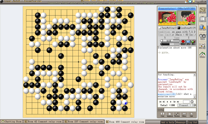Screen dimensions: 208x124
Task: Step back five moves
Action: point(164,102)
